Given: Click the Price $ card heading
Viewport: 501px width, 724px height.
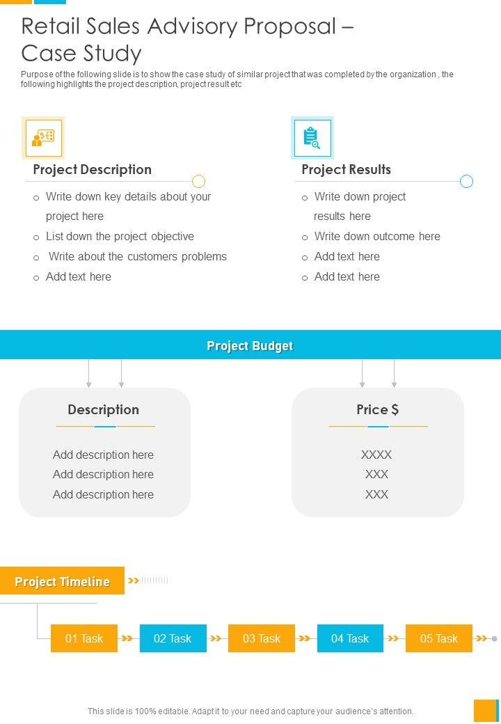Looking at the screenshot, I should click(x=377, y=409).
